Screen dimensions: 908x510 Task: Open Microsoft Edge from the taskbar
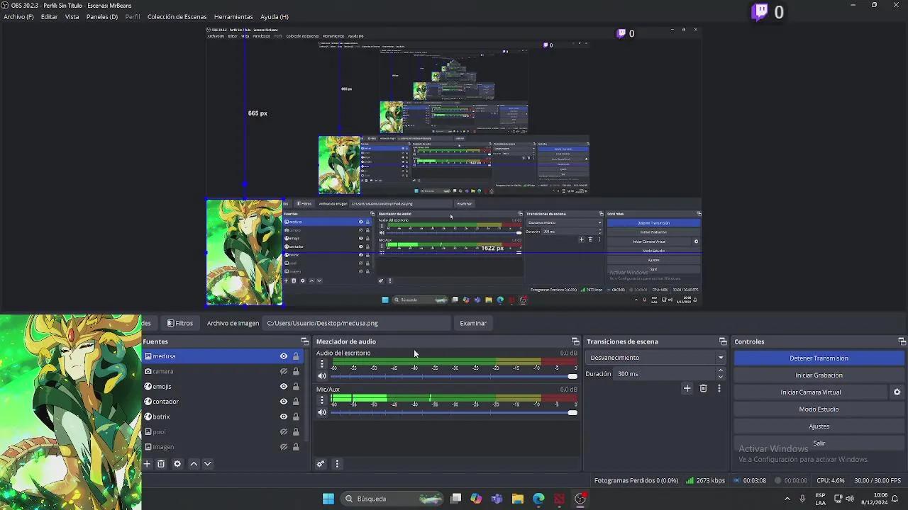[x=538, y=499]
